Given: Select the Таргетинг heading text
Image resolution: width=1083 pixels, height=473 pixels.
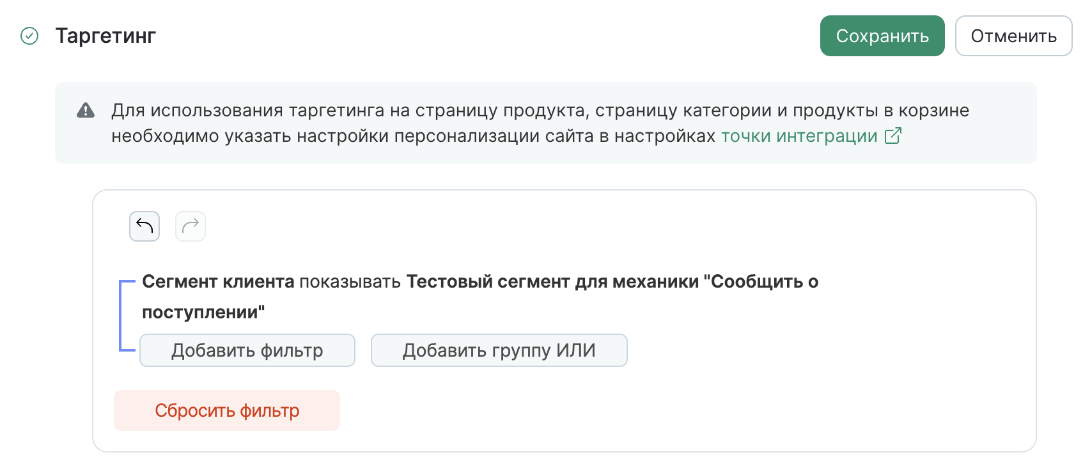Looking at the screenshot, I should [x=105, y=36].
